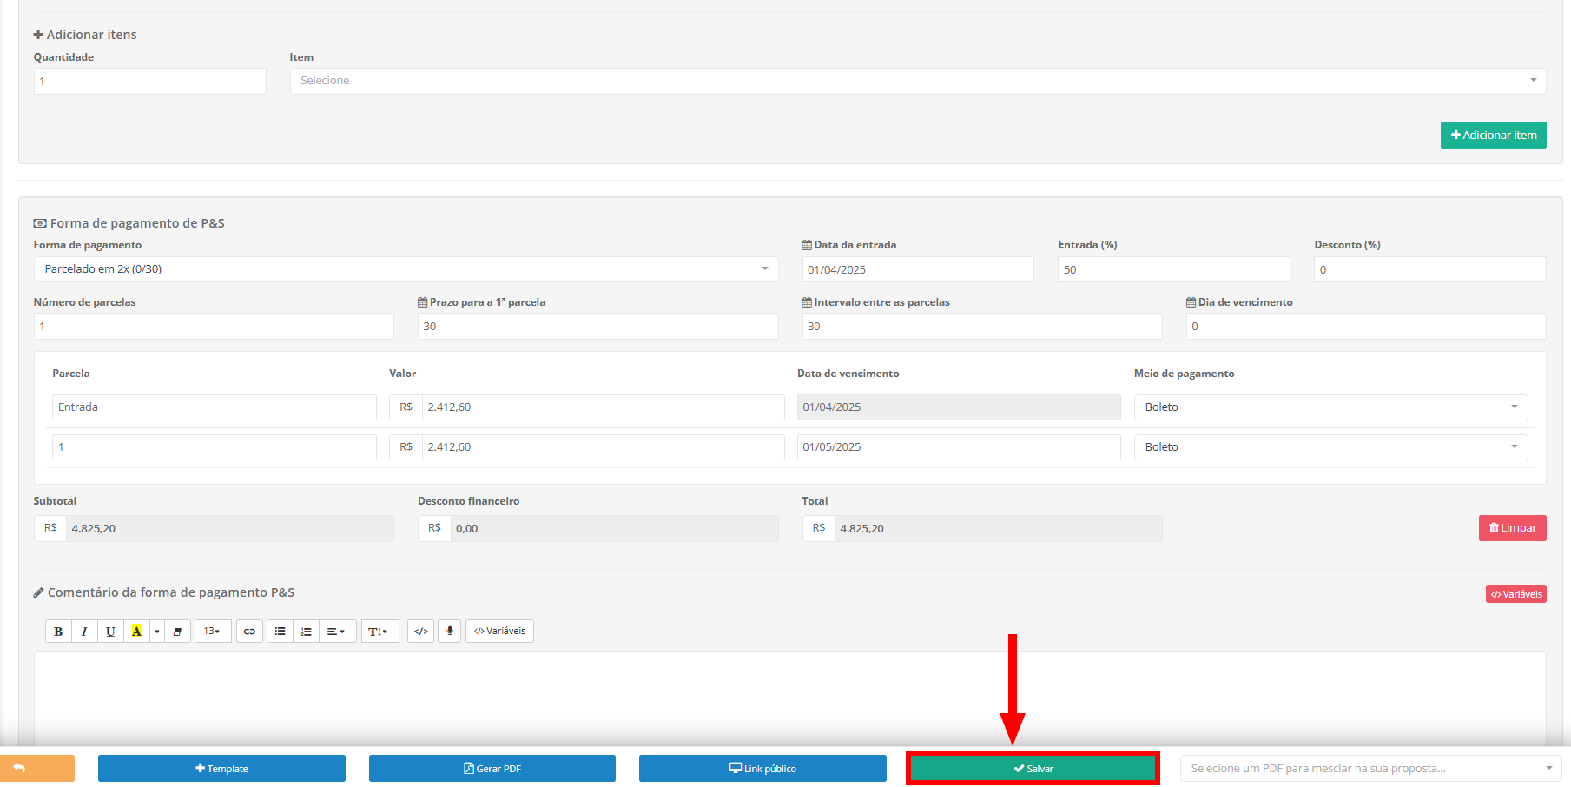Apply yellow highlight color with A button

tap(136, 632)
